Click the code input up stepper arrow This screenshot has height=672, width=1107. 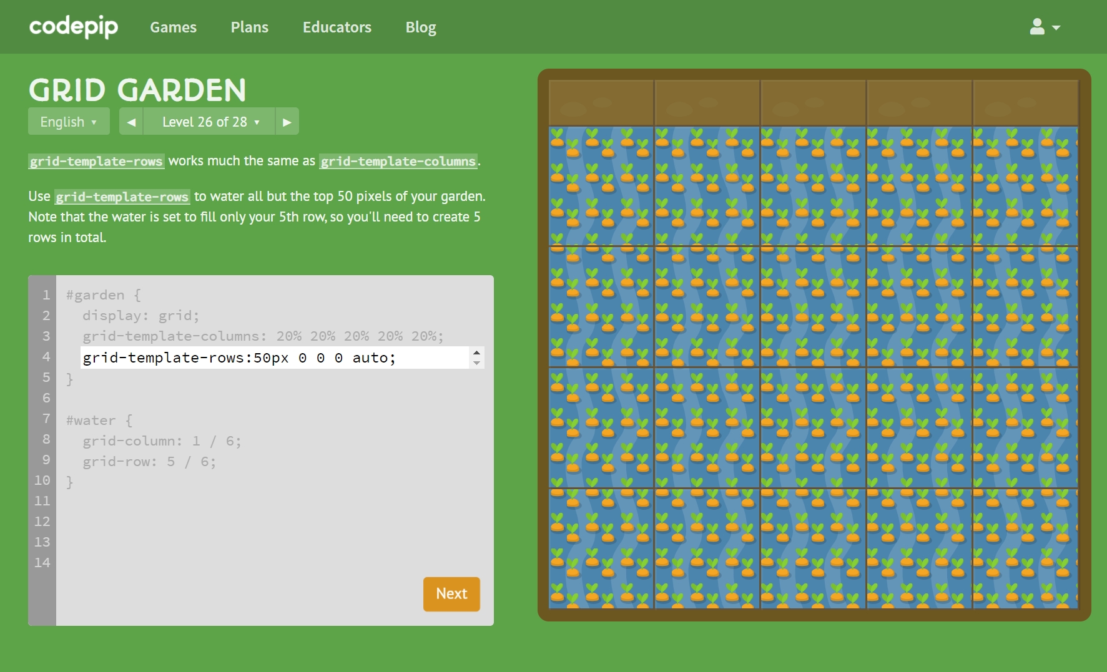coord(477,353)
